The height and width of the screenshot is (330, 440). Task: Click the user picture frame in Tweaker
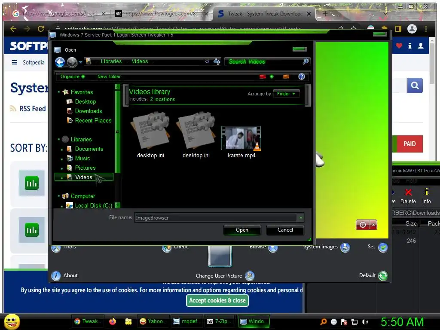220,256
